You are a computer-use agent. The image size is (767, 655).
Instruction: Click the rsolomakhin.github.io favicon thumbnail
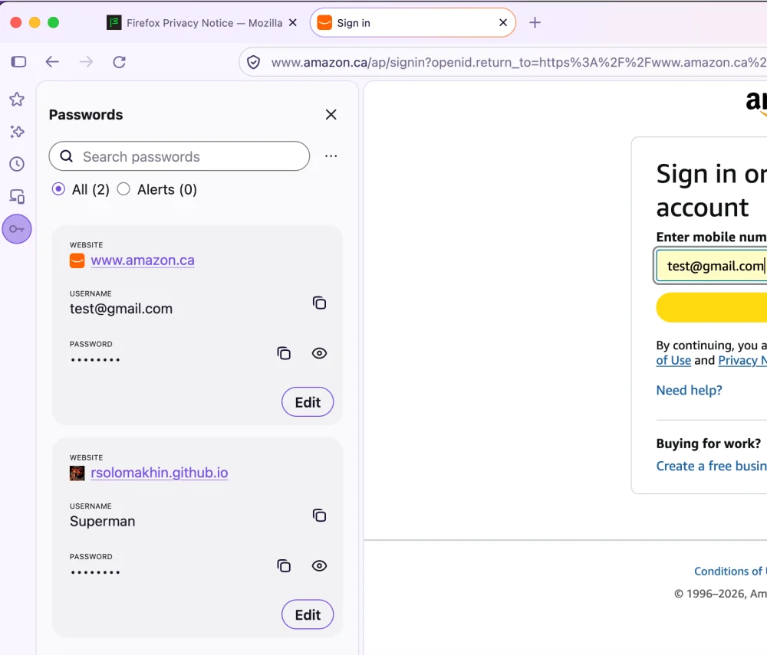tap(77, 473)
